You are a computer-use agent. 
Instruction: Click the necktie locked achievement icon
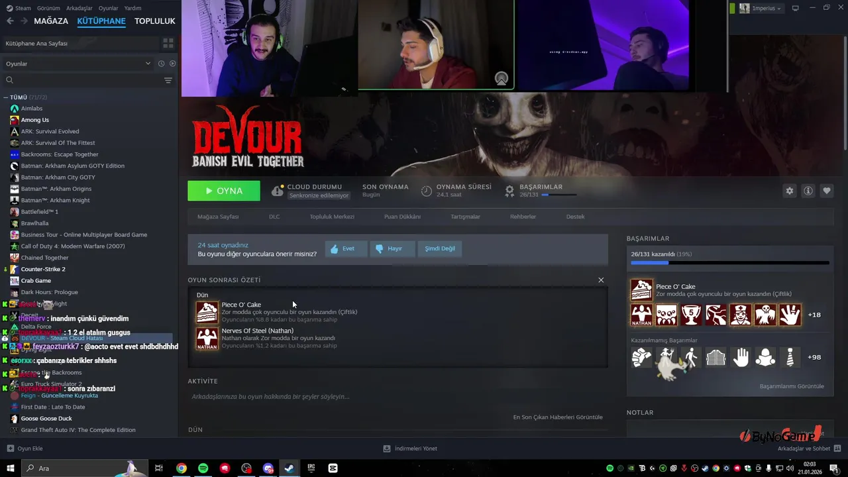pos(790,357)
